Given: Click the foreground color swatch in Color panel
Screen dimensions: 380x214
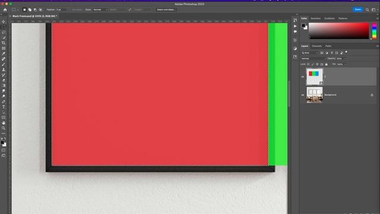Looking at the screenshot, I should click(x=303, y=26).
